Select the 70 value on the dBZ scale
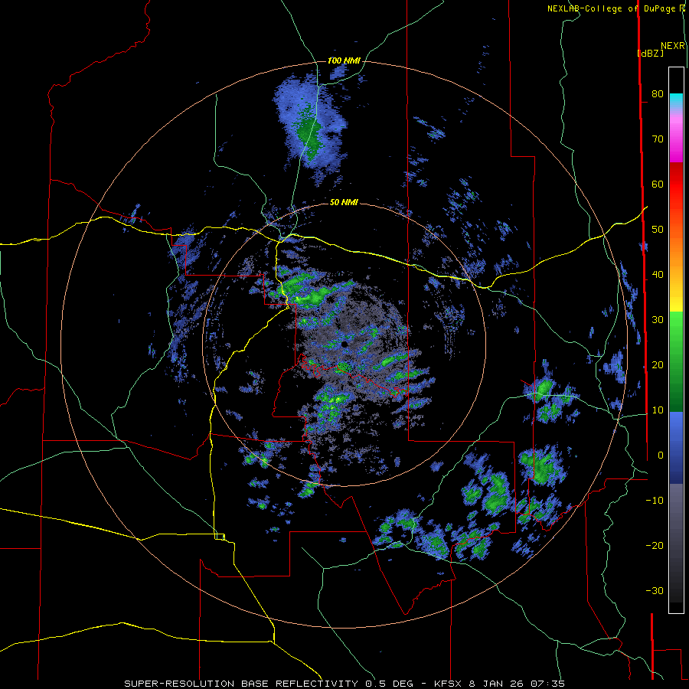689x689 pixels. tap(658, 139)
